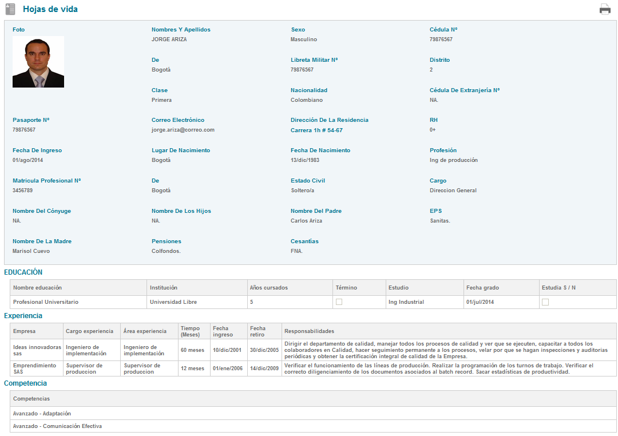The width and height of the screenshot is (618, 436).
Task: Click the email jorge.ariza@correo.com
Action: tap(183, 130)
